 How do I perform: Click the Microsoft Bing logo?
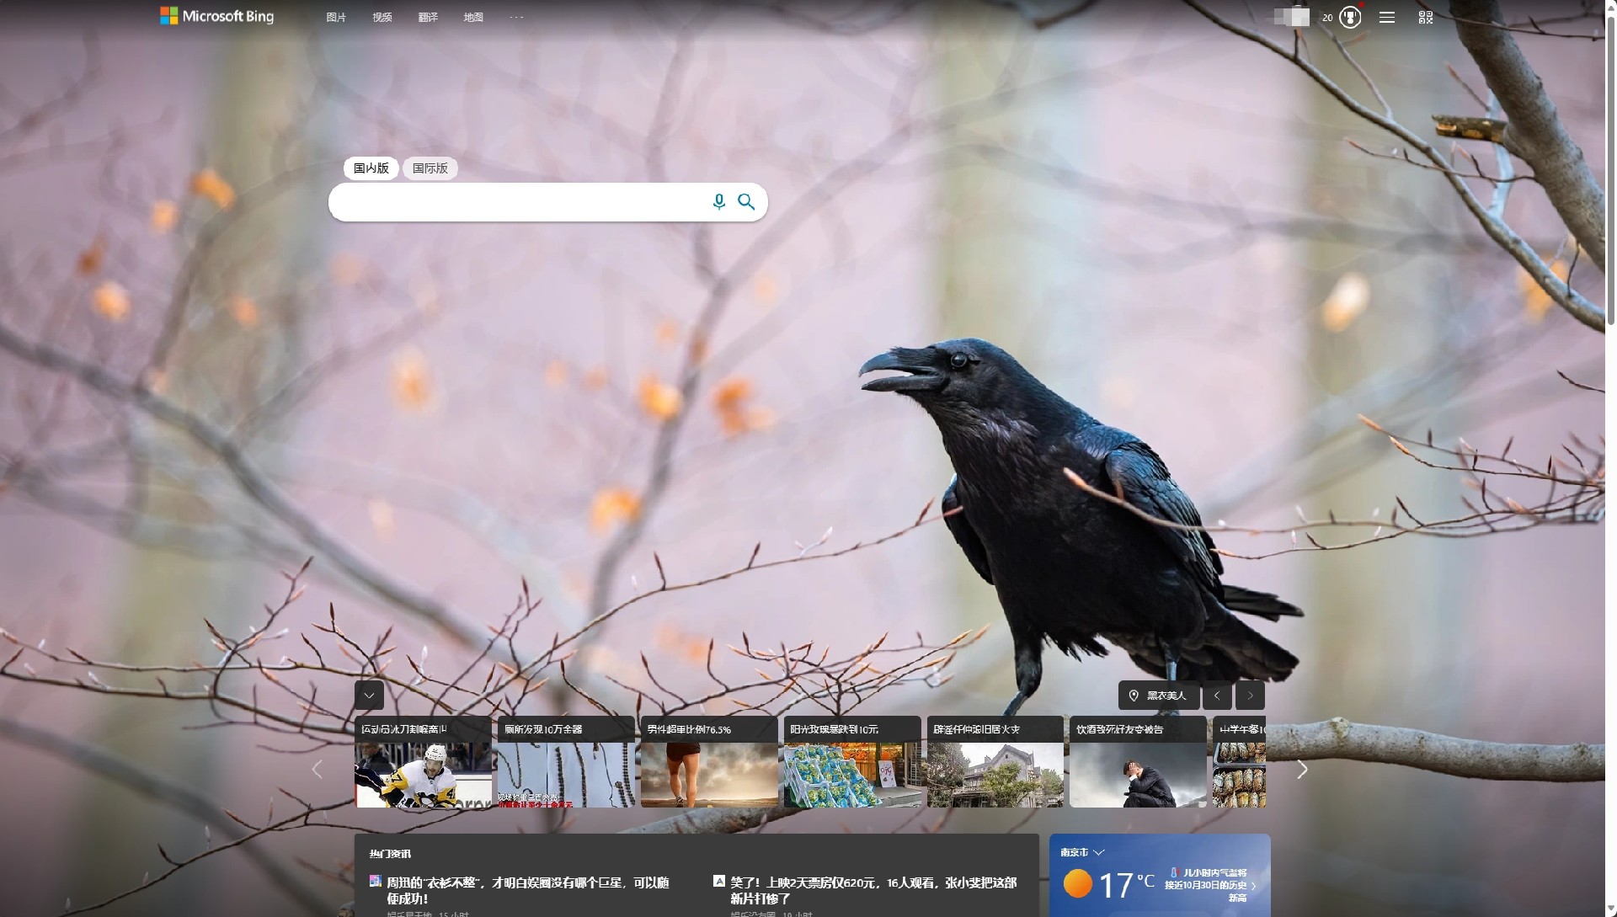[x=217, y=16]
